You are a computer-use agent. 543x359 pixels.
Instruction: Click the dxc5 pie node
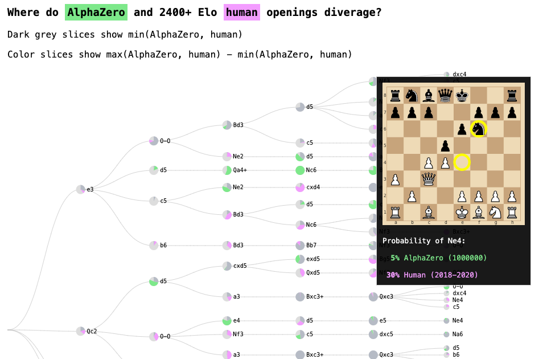[373, 334]
